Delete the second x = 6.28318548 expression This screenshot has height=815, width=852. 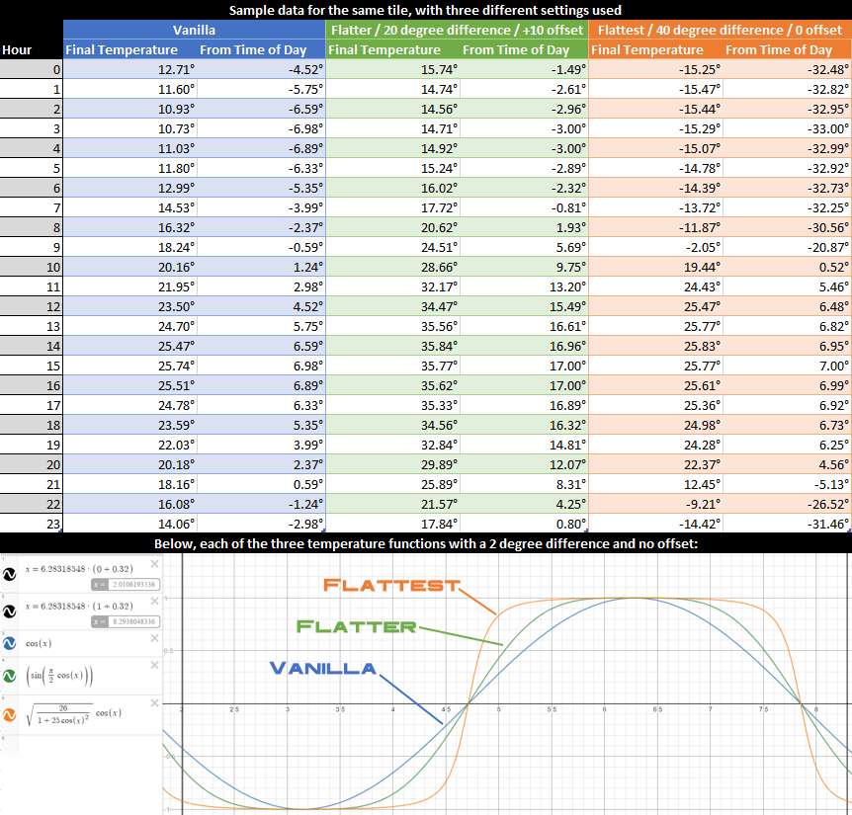pyautogui.click(x=154, y=601)
